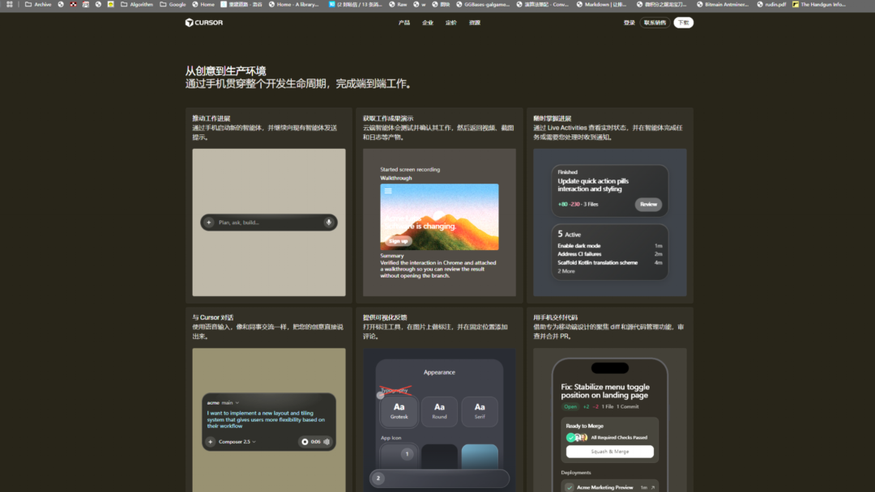The height and width of the screenshot is (492, 875).
Task: Expand the acme main branch dropdown
Action: (224, 402)
